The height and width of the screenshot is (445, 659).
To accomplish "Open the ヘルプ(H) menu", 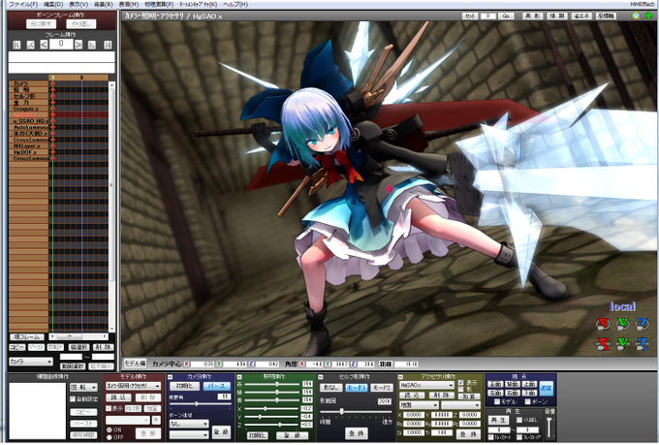I will [x=235, y=4].
